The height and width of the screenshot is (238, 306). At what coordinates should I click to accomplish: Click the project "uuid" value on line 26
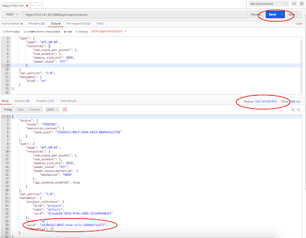click(79, 213)
